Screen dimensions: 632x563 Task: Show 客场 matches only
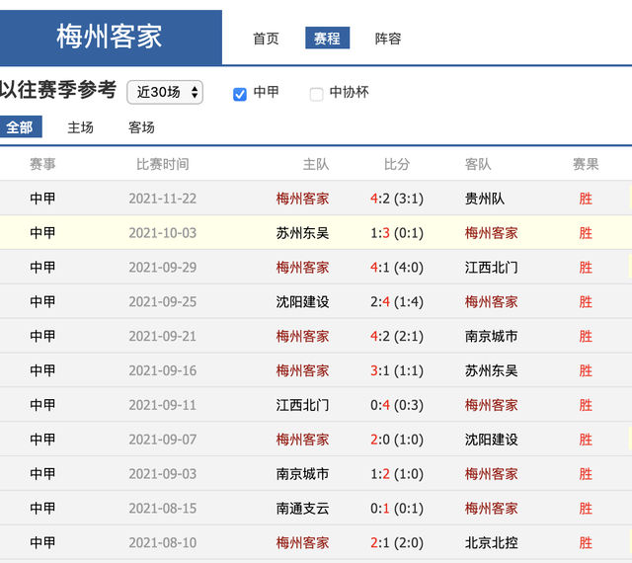pos(141,127)
